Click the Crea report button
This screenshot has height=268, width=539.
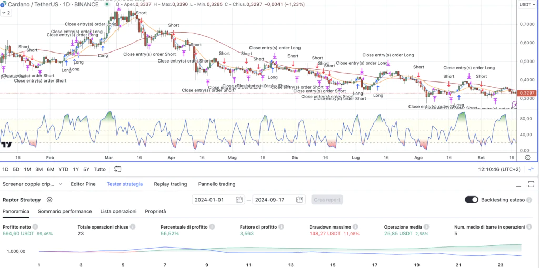coord(327,200)
